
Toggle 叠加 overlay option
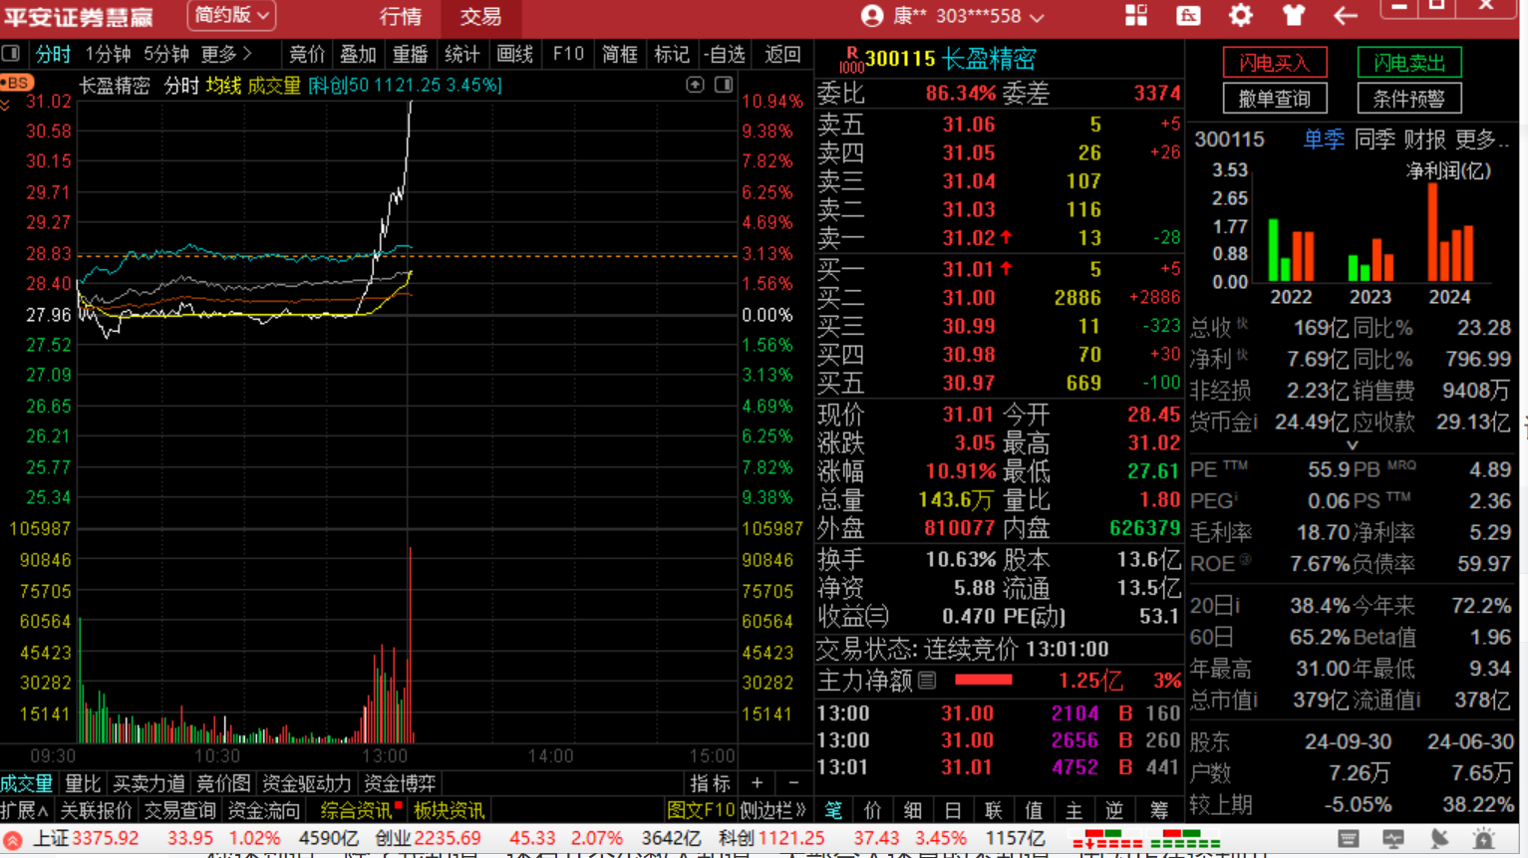click(358, 54)
